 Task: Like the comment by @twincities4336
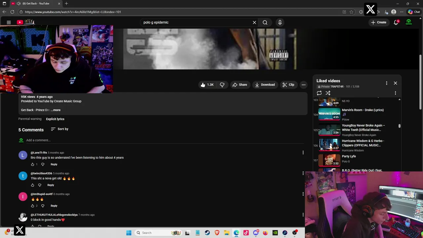pos(32,185)
